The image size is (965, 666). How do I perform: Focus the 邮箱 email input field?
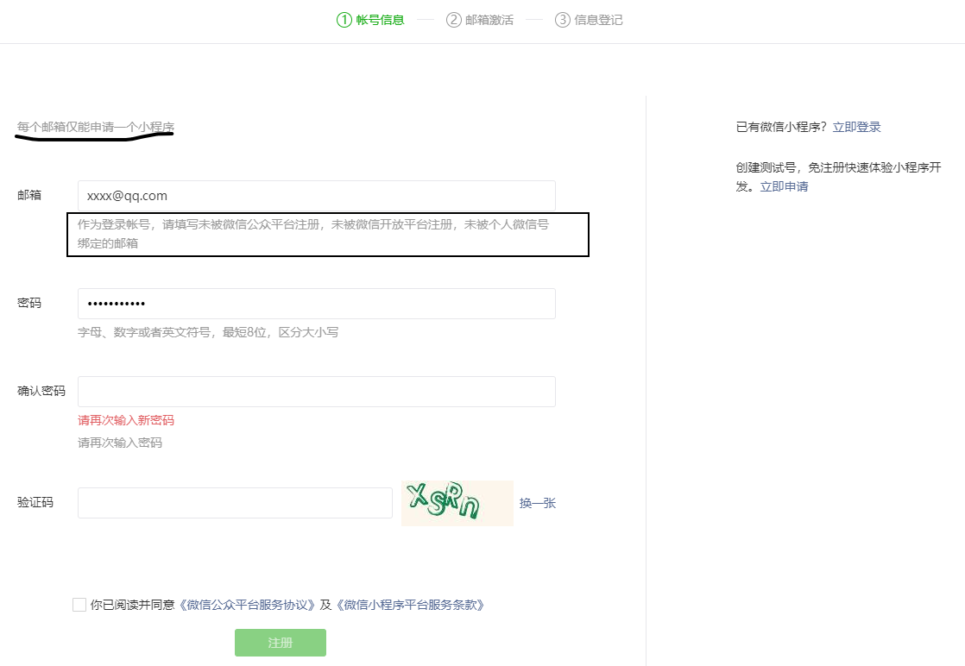pos(316,196)
